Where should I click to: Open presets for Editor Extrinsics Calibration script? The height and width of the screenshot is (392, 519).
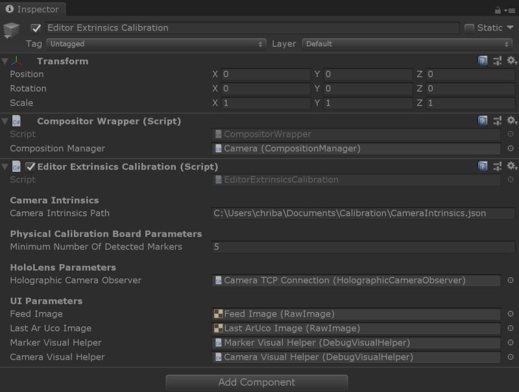[x=497, y=166]
